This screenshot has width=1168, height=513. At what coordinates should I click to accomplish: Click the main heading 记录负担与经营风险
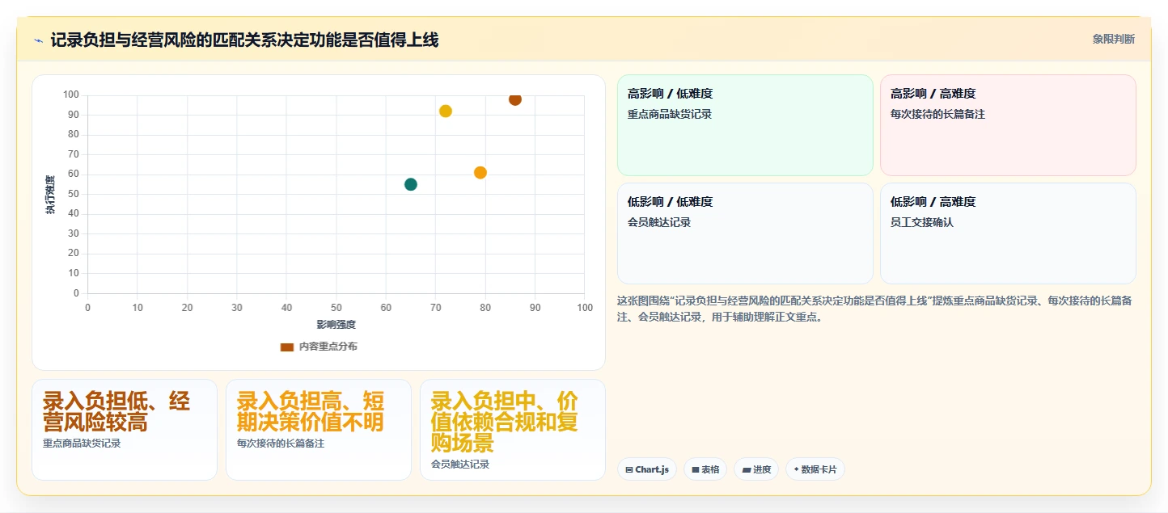(x=244, y=40)
